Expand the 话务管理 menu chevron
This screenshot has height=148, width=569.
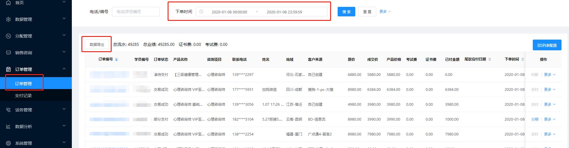64,109
